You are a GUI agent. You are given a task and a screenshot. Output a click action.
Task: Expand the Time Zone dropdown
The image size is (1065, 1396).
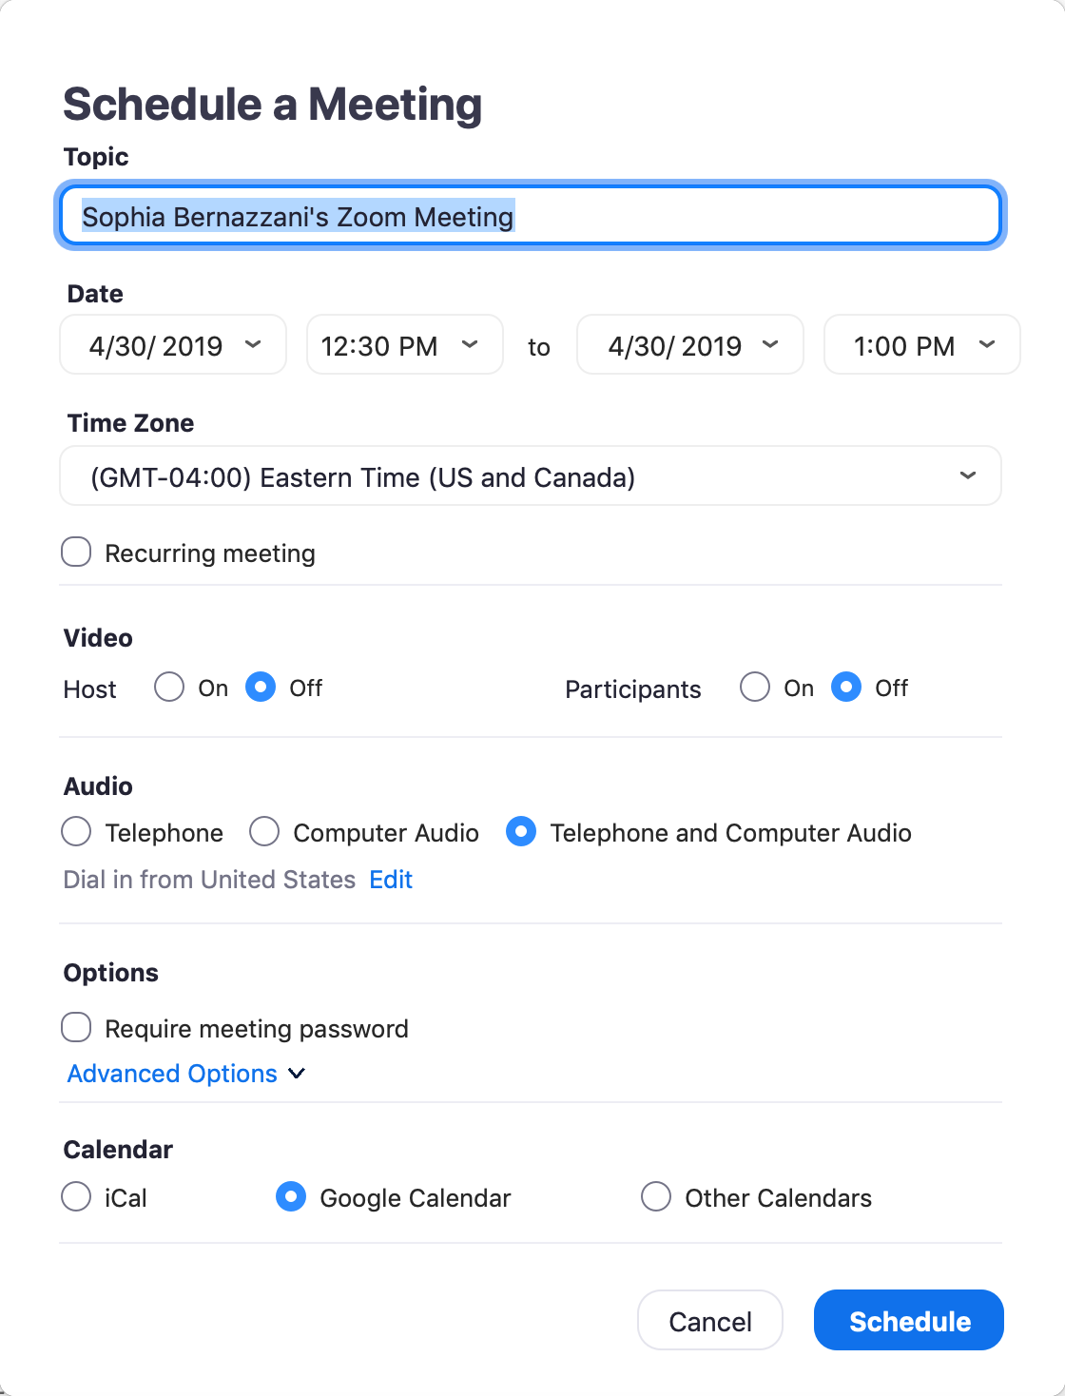pyautogui.click(x=531, y=475)
